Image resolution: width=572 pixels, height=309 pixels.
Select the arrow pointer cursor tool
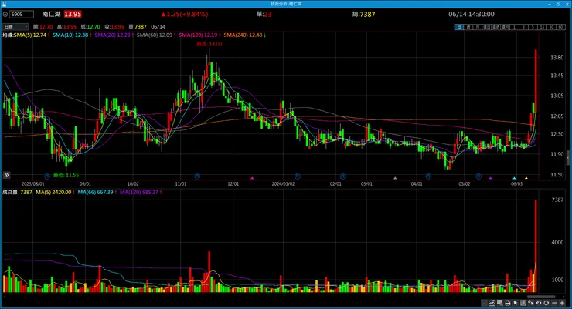[x=516, y=303]
